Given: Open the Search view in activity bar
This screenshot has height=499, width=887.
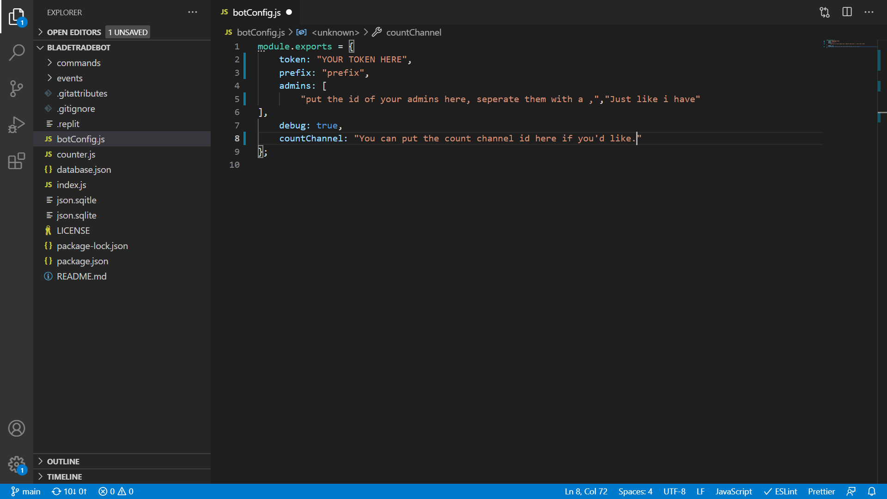Looking at the screenshot, I should coord(17,53).
